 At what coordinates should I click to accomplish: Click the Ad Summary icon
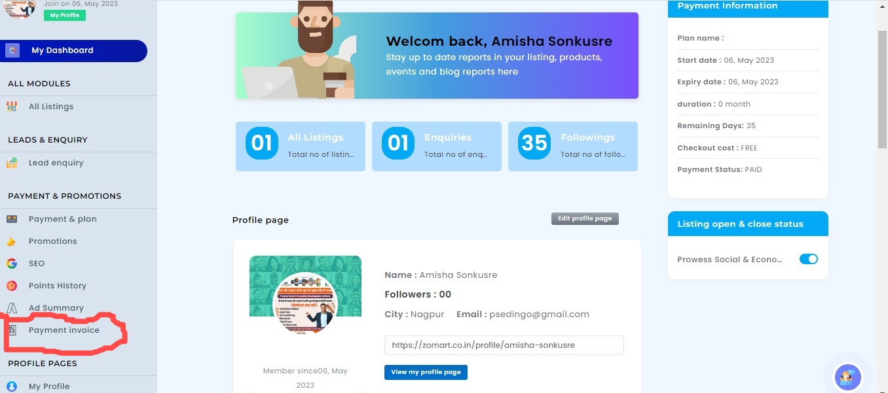coord(12,308)
